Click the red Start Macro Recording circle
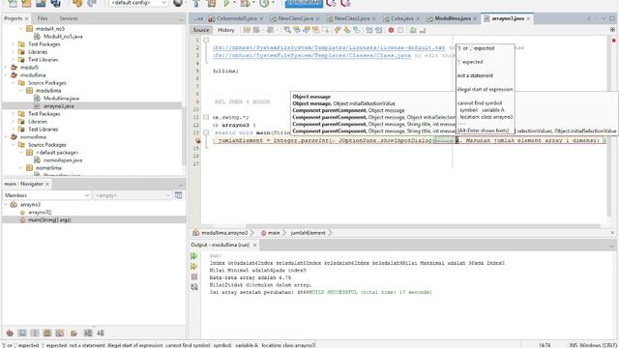619x348 pixels. (391, 30)
